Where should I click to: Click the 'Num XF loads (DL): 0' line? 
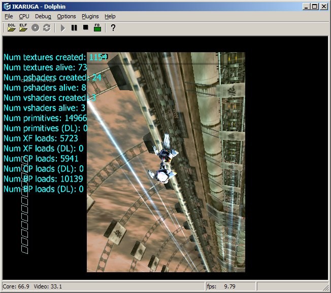pyautogui.click(x=44, y=149)
